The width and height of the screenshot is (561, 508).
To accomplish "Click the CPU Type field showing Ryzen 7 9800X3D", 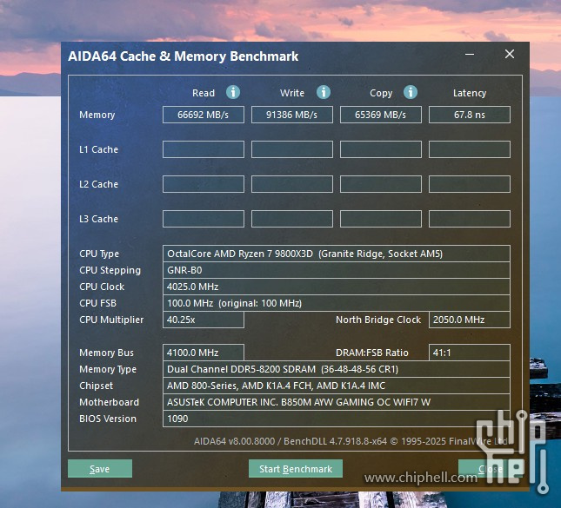I will pyautogui.click(x=337, y=254).
